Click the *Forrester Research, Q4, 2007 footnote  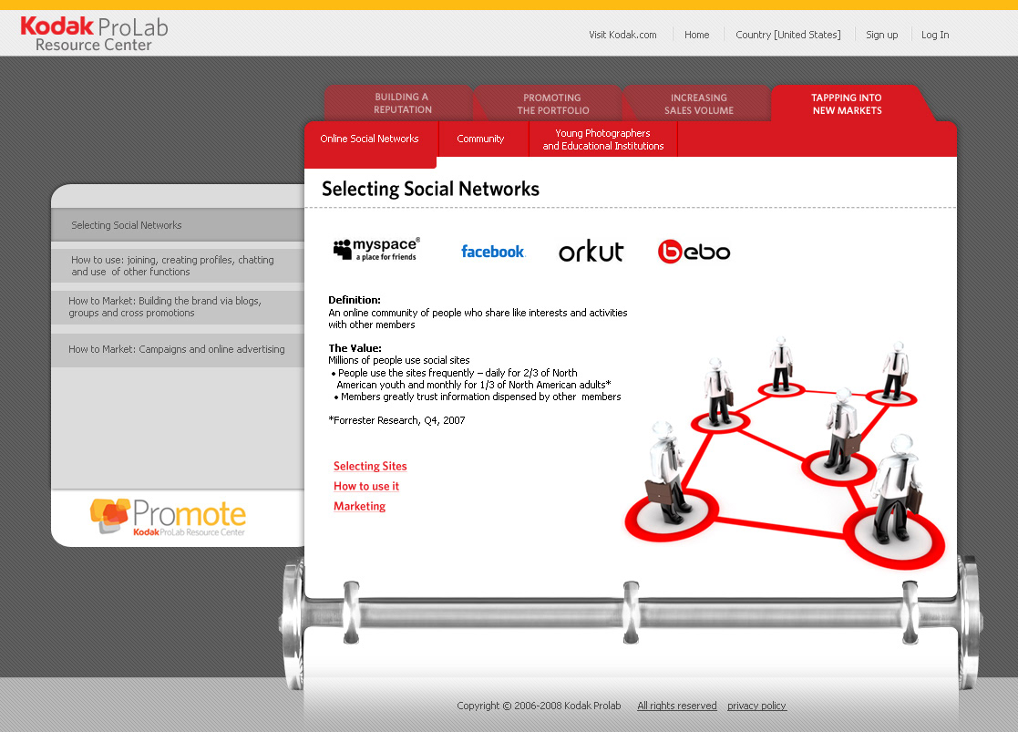click(x=396, y=420)
